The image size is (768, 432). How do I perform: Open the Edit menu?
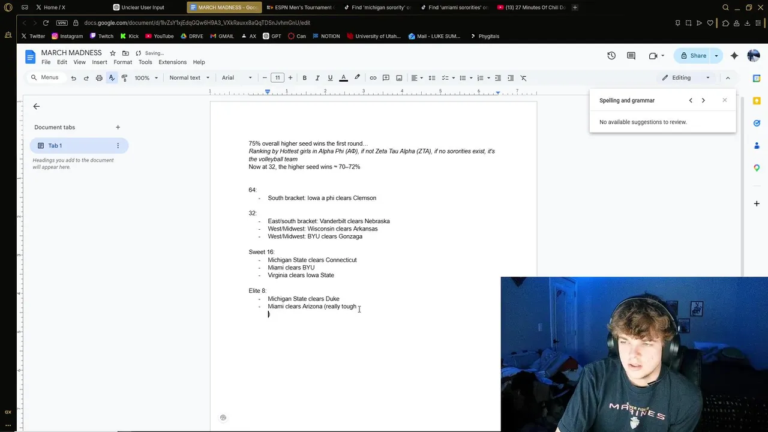coord(62,62)
